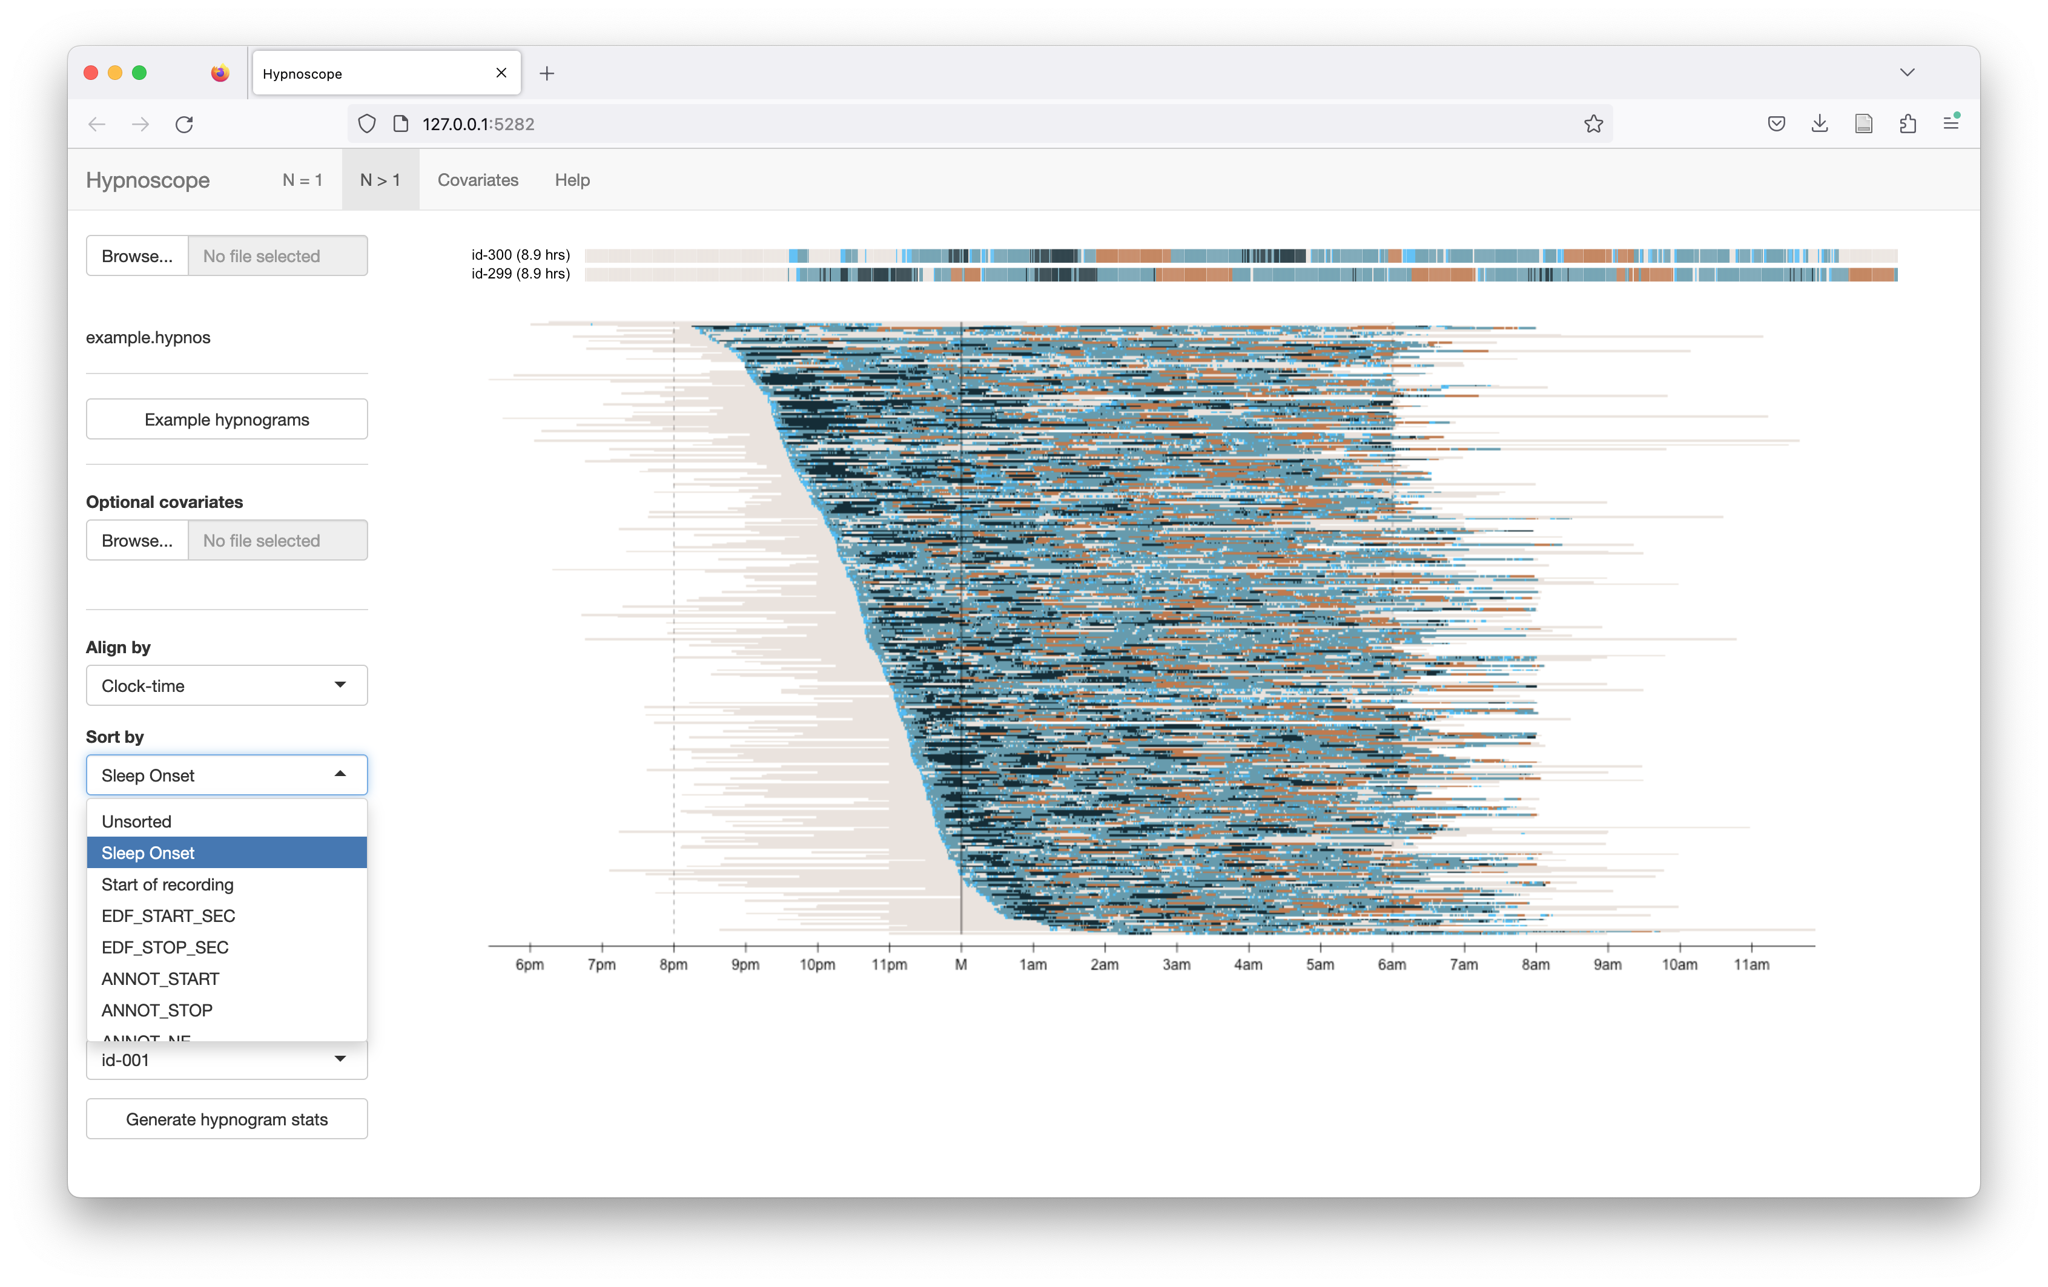Expand the list all tabs chevron

point(1907,72)
